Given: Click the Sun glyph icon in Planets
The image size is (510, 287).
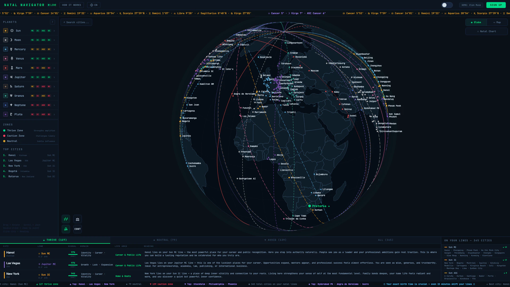Looking at the screenshot, I should click(x=12, y=31).
